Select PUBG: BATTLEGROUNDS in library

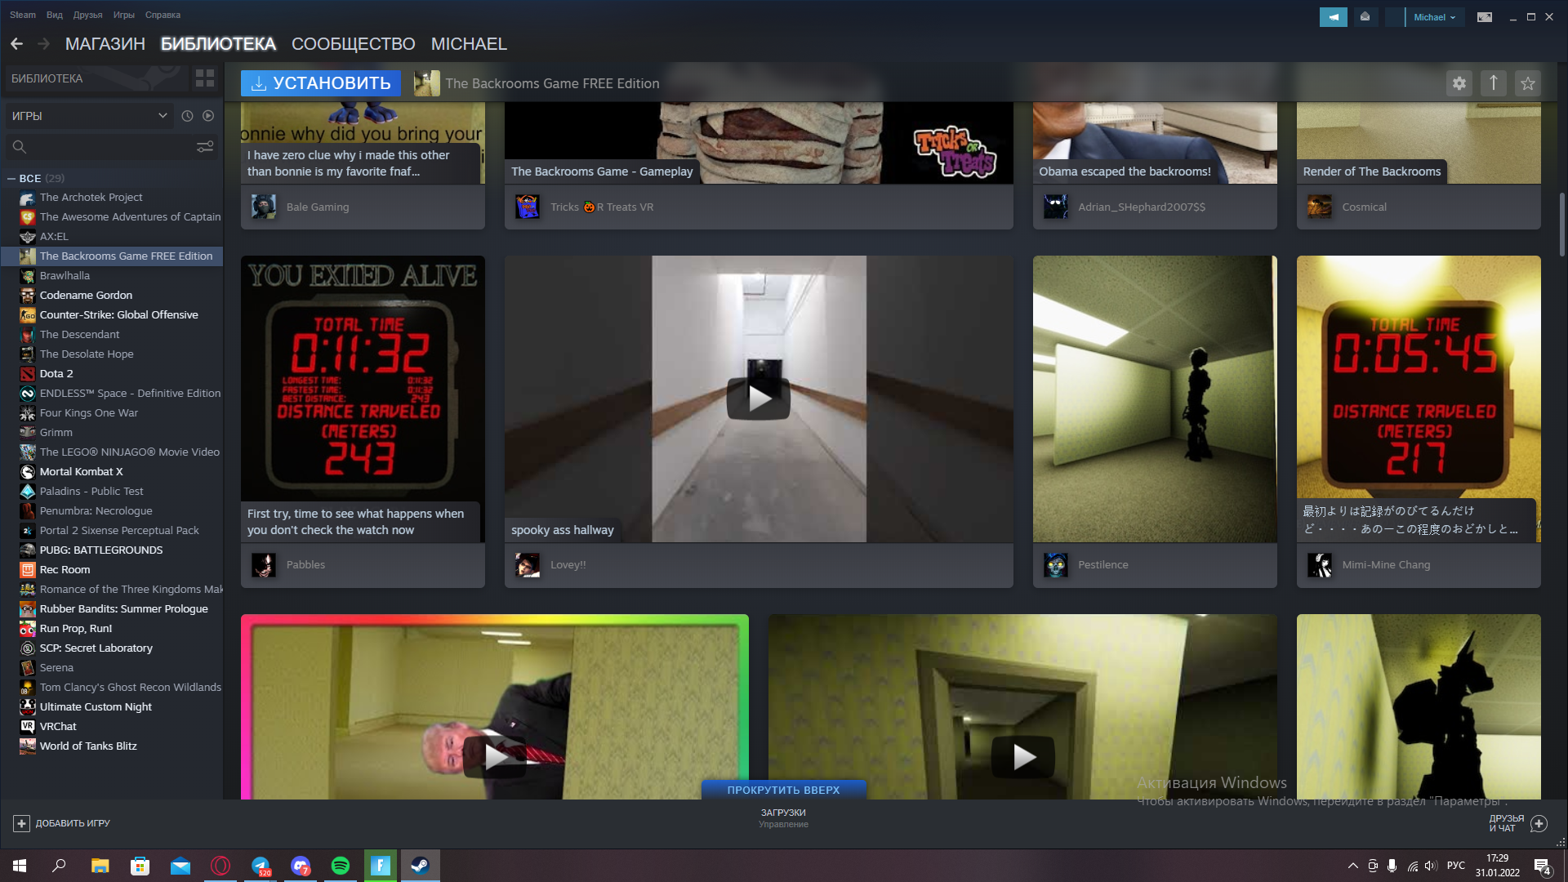(x=101, y=550)
